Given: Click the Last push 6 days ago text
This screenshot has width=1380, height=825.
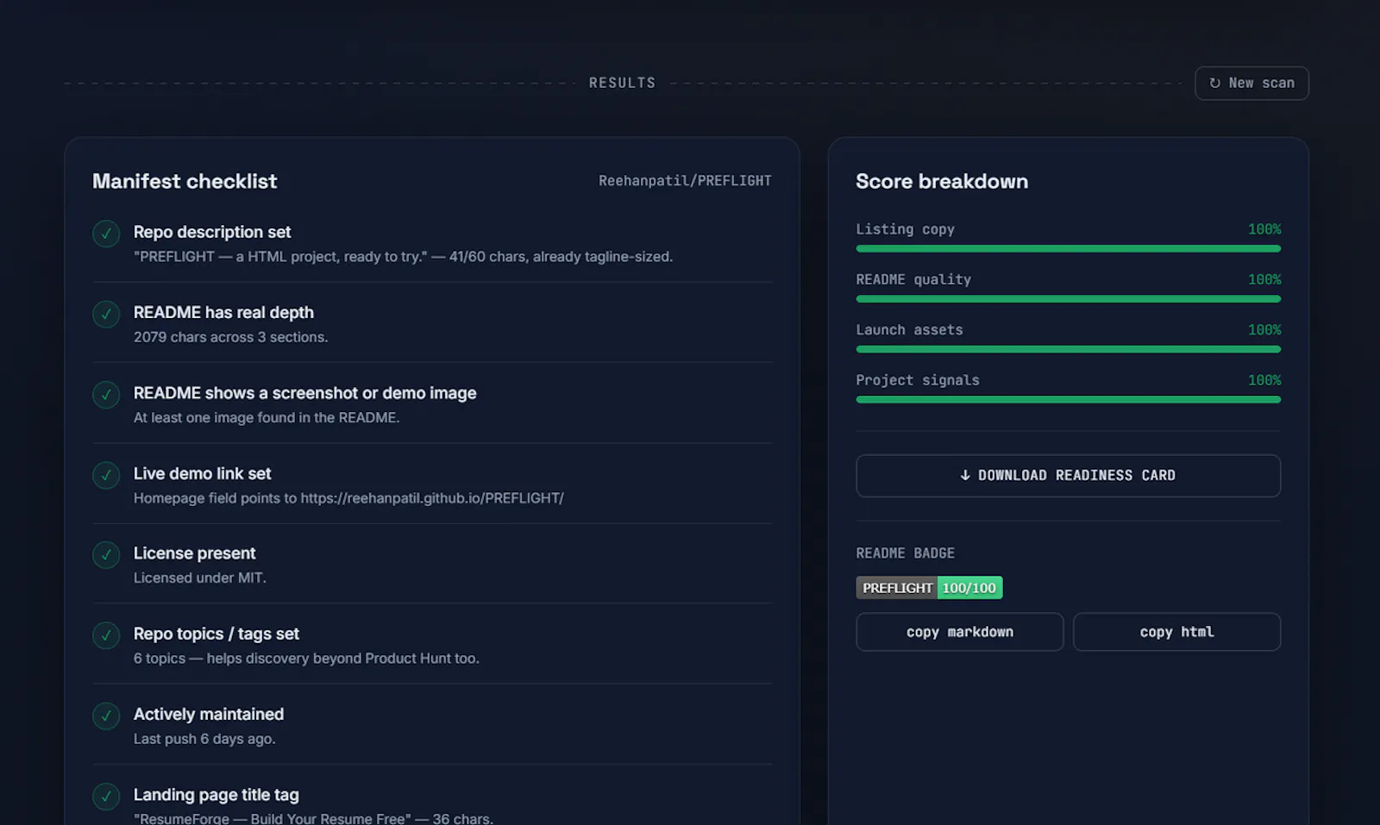Looking at the screenshot, I should click(204, 739).
